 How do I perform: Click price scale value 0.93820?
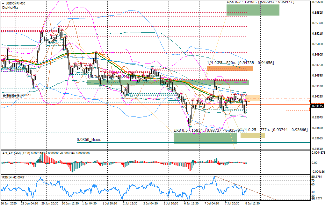click(318, 128)
